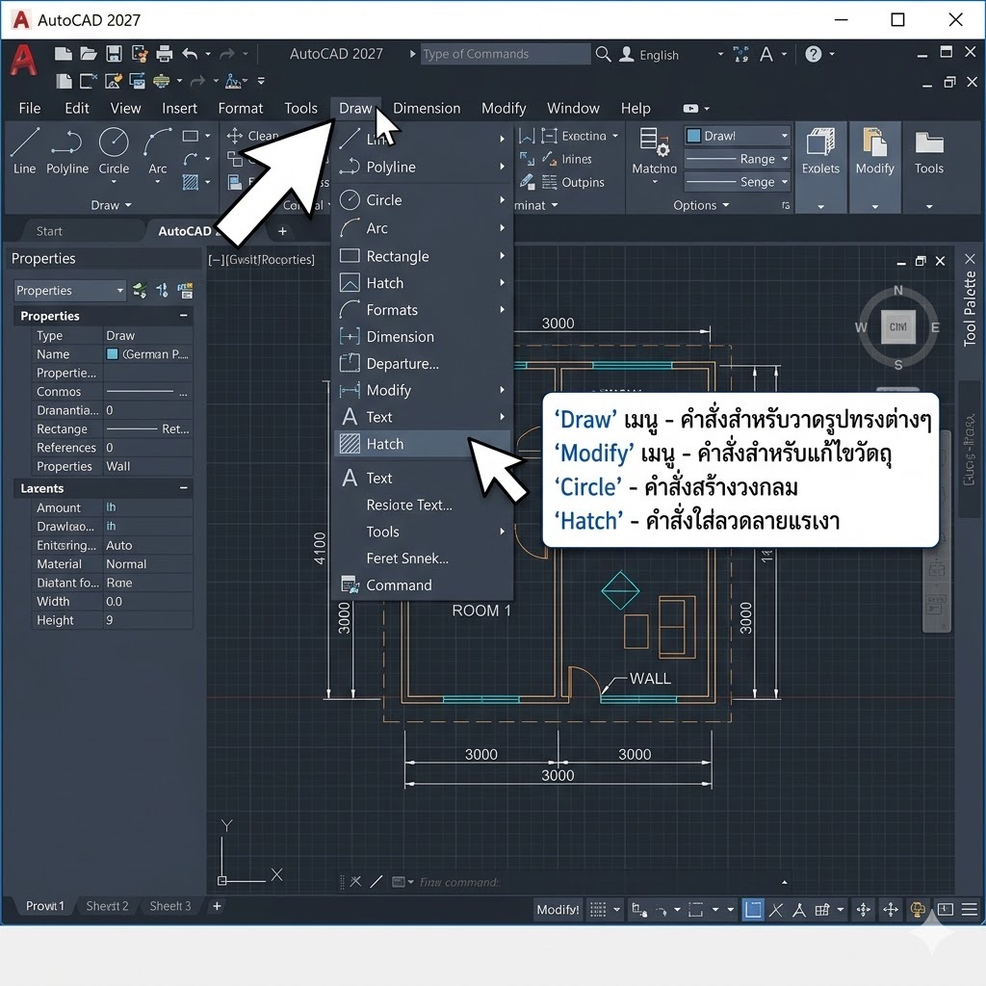Click the Type of Commands search field
Screen dimensions: 986x986
point(505,54)
